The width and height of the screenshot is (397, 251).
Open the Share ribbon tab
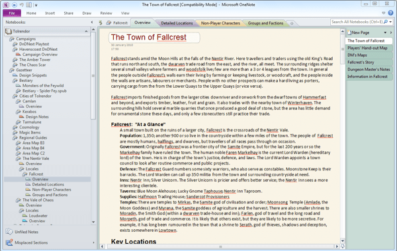pos(69,13)
